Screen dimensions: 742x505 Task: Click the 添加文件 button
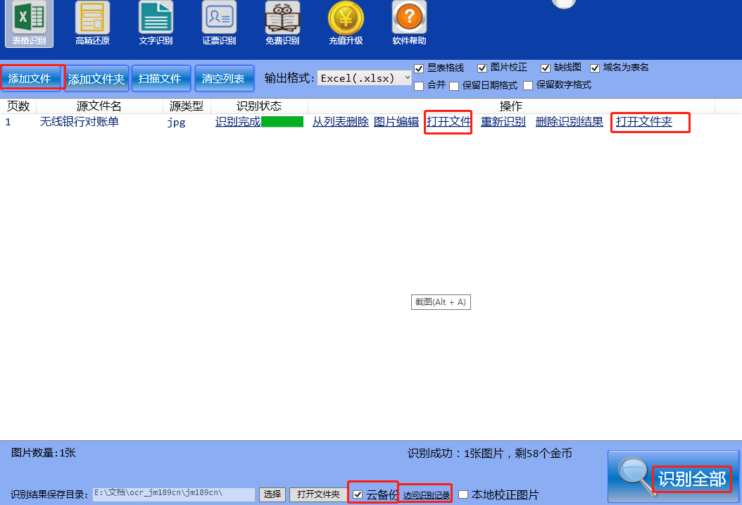(31, 78)
